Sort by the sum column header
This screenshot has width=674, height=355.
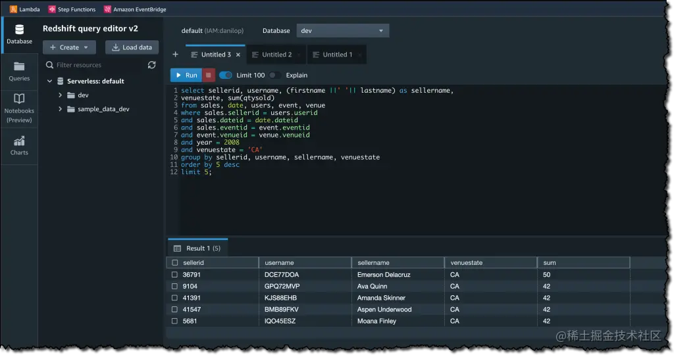pos(584,263)
